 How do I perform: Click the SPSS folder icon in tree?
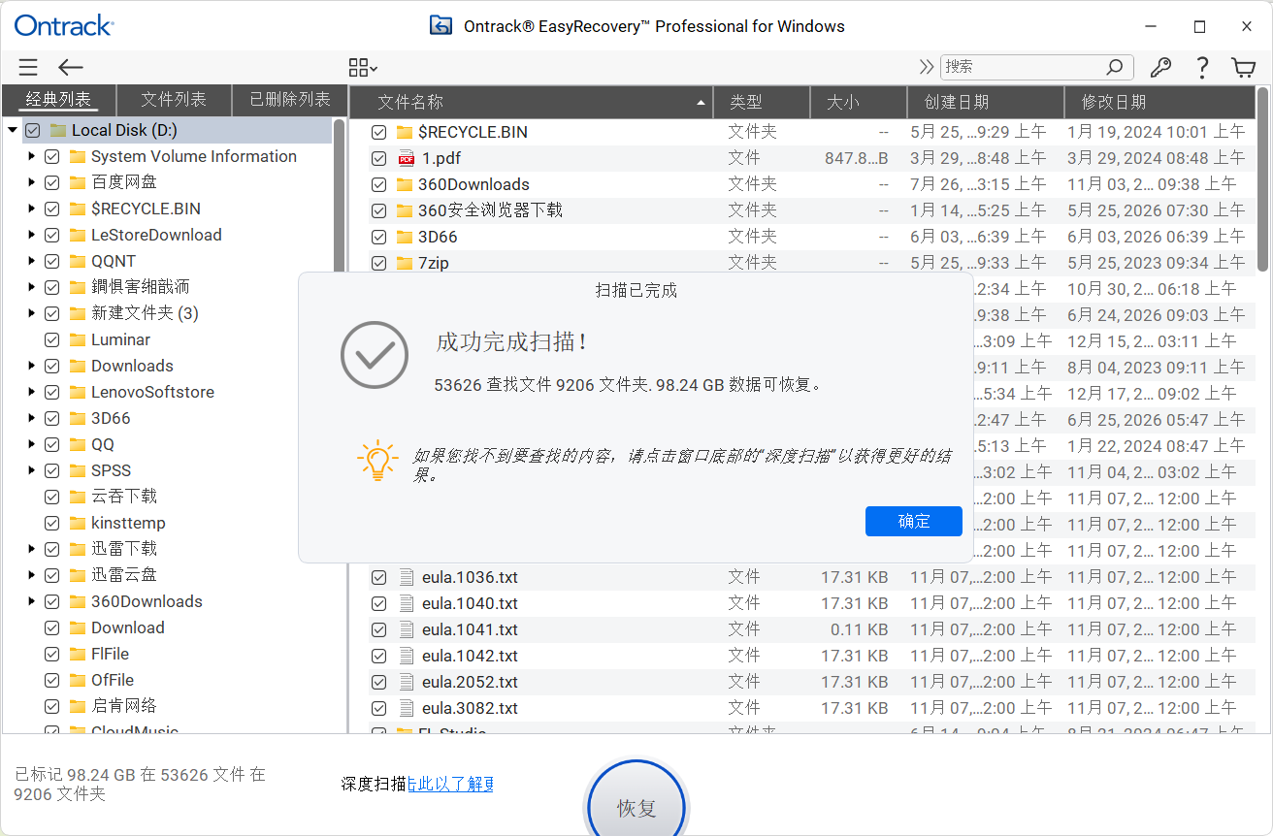click(x=79, y=470)
